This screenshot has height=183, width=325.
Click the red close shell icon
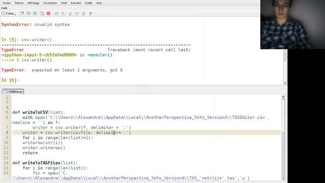tap(48, 14)
